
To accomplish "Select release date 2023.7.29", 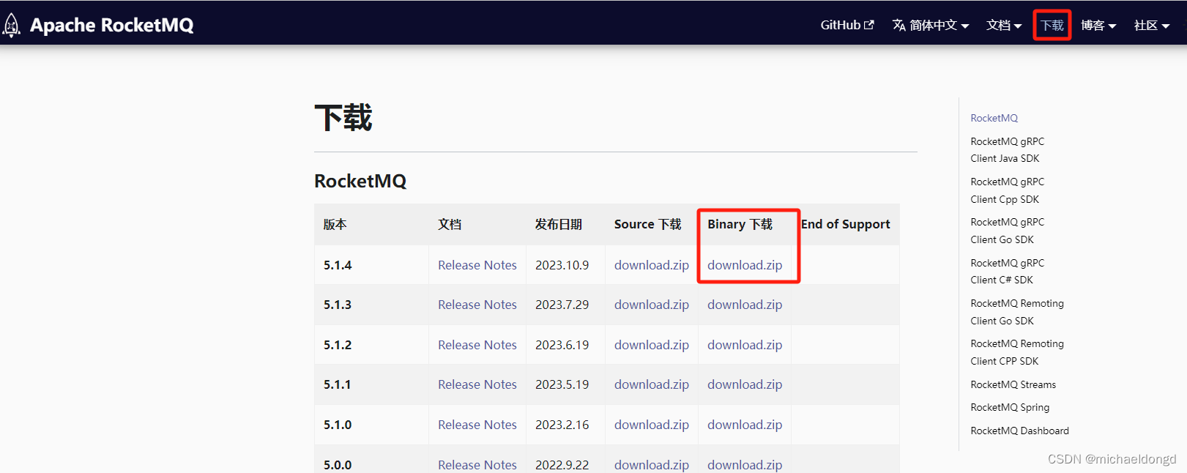I will click(562, 305).
